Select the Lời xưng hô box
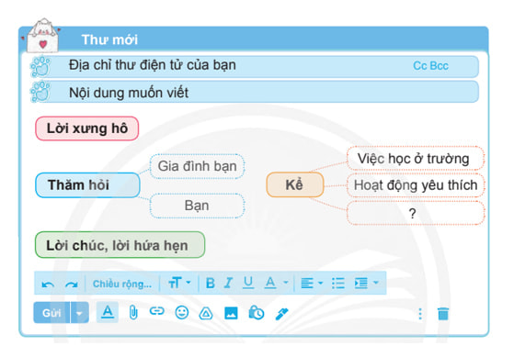Viewport: 514px width, 346px height. (86, 128)
